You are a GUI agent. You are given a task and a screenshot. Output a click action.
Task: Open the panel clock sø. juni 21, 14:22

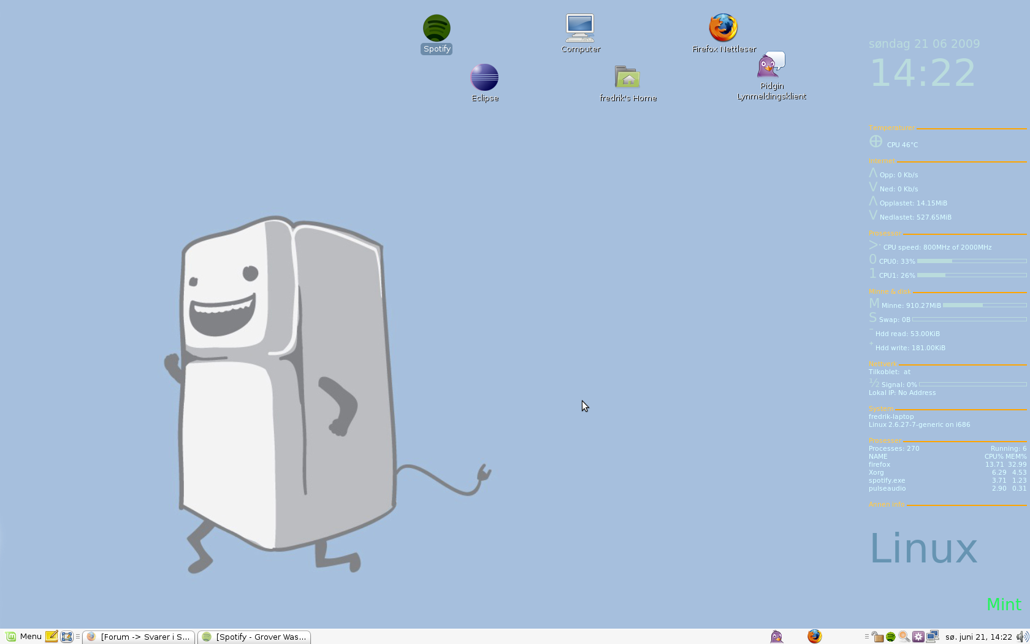pyautogui.click(x=979, y=637)
